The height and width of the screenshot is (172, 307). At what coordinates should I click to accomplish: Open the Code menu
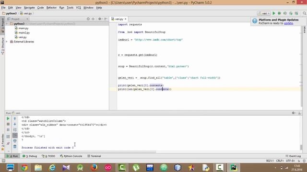(x=40, y=8)
